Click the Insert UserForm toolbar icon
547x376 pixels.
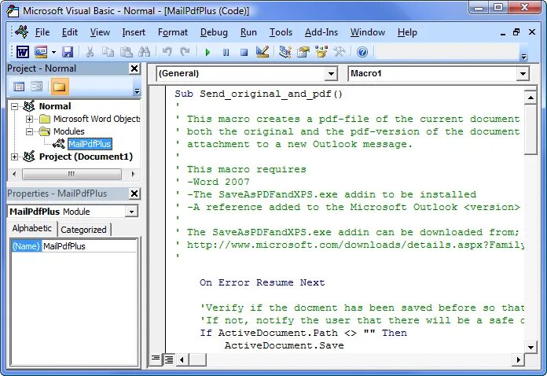[x=41, y=53]
